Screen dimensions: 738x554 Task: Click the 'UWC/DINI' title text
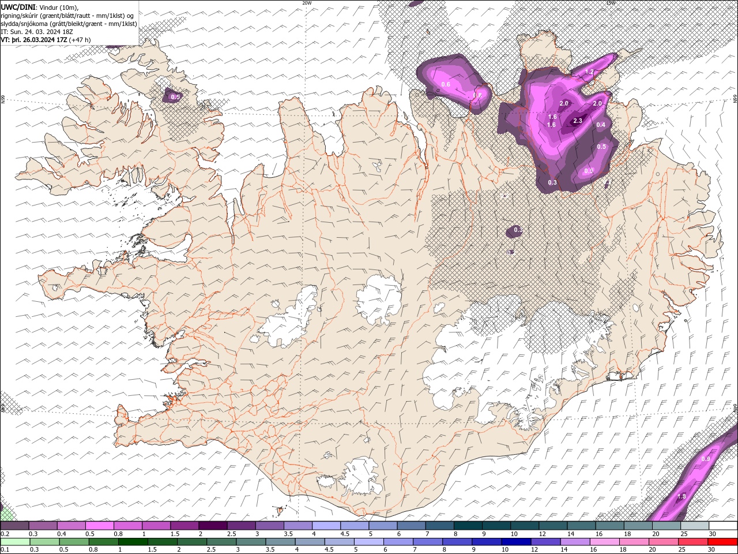18,6
